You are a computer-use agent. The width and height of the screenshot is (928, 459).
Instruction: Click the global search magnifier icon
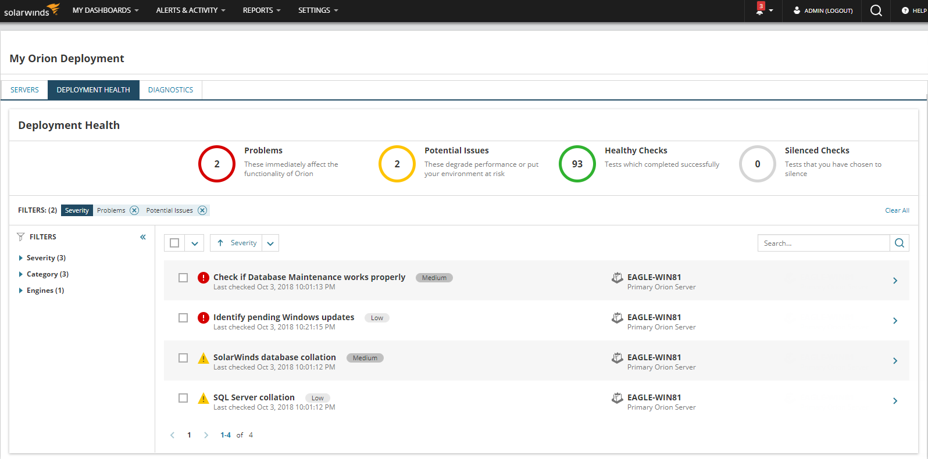point(876,10)
